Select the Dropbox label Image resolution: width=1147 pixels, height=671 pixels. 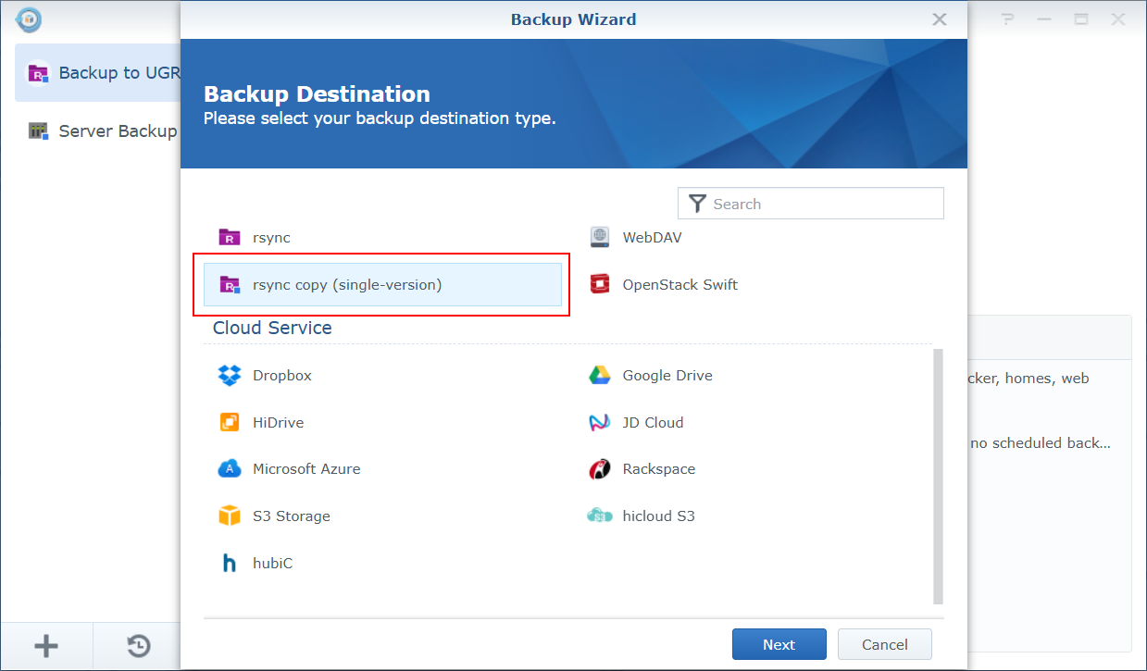[x=282, y=376]
